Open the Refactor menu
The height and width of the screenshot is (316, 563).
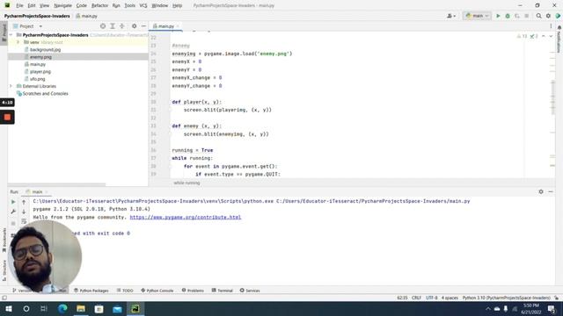[99, 5]
